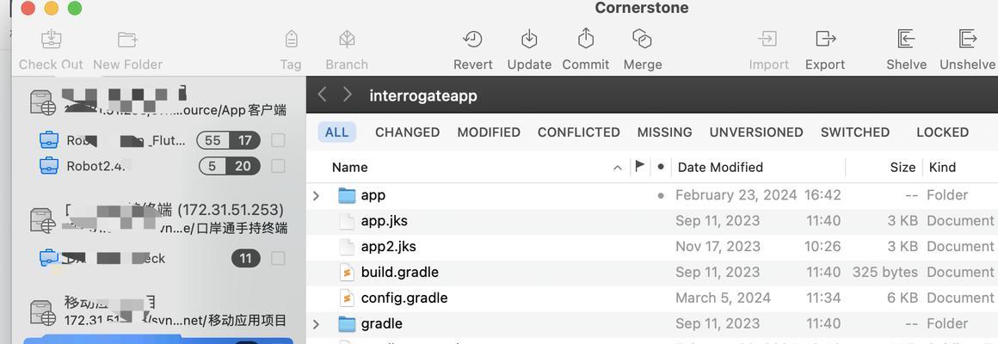Select the app.jks file name
Image resolution: width=998 pixels, height=344 pixels.
[385, 221]
